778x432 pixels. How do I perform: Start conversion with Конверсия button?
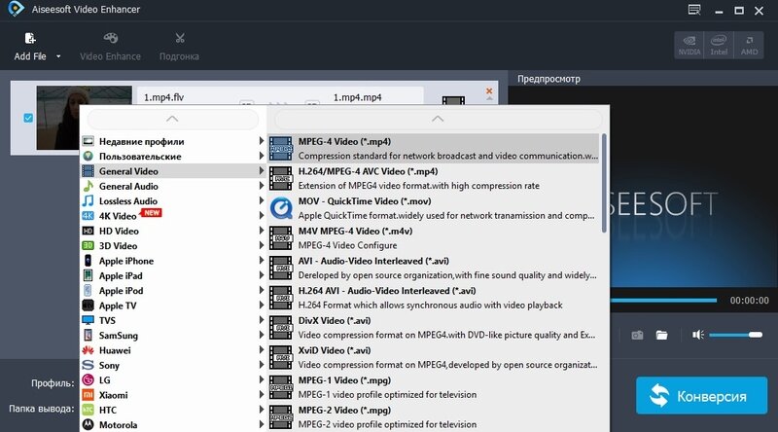point(701,395)
